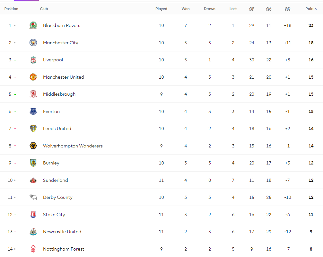Click the GD column header abbreviation
323x257 pixels.
(287, 9)
